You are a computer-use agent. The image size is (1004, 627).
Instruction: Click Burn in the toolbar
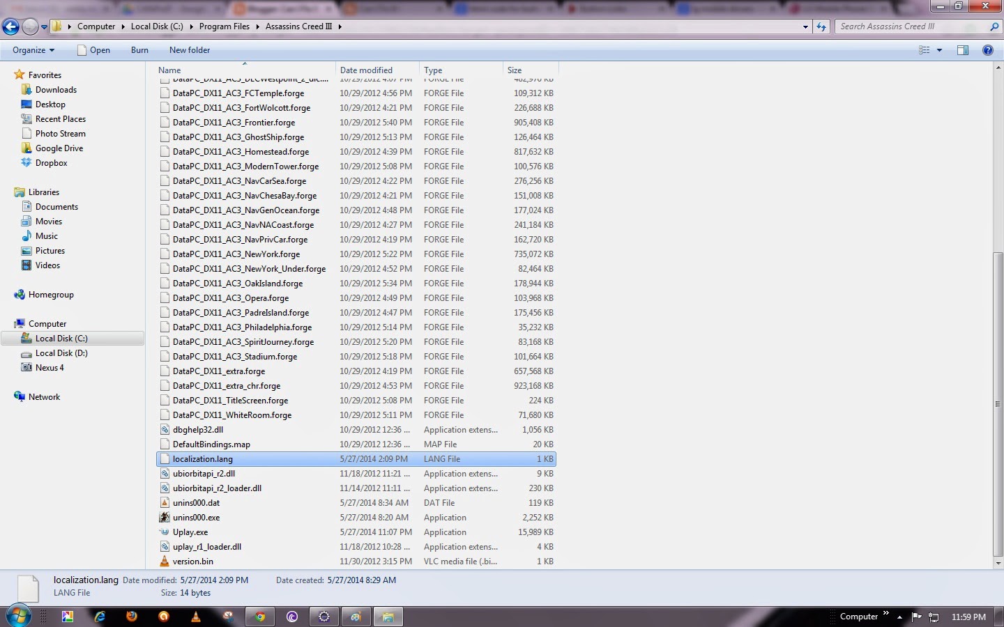pyautogui.click(x=139, y=50)
